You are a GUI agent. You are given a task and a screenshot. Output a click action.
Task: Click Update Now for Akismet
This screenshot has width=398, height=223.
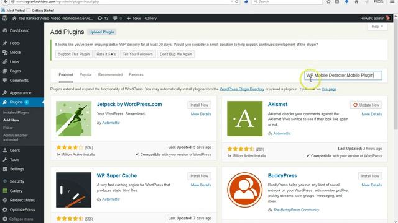pos(366,105)
